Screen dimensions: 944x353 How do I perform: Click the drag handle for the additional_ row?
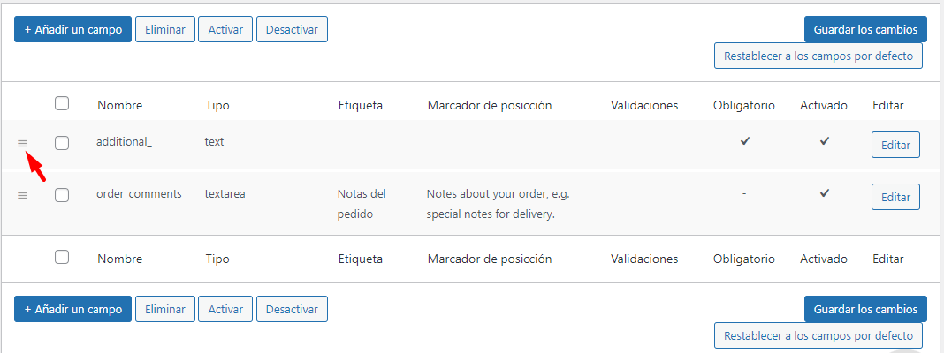pyautogui.click(x=22, y=143)
